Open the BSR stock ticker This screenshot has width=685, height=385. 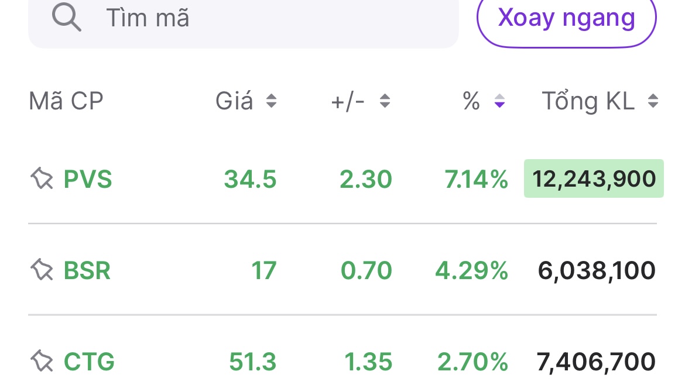pos(87,270)
